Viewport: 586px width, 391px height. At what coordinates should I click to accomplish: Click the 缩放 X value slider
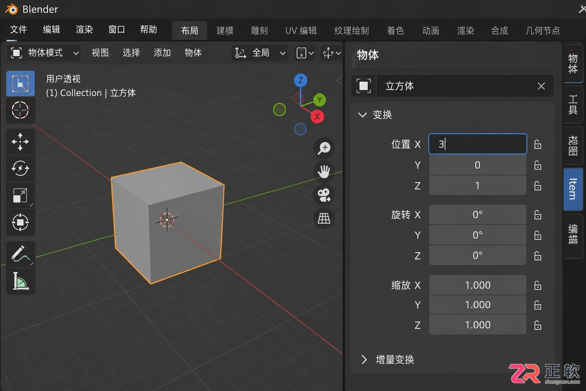point(478,285)
